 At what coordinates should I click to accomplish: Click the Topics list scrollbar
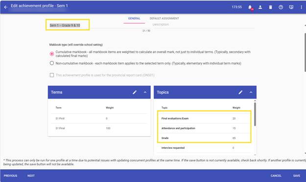[255, 114]
